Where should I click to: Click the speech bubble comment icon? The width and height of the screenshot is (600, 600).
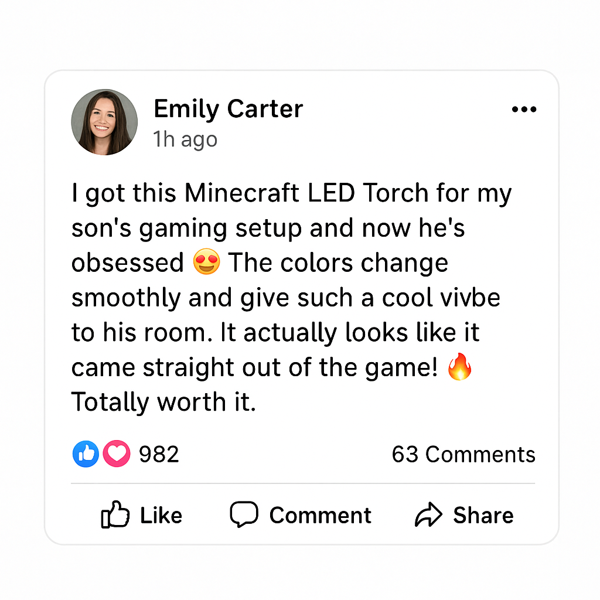pos(244,514)
